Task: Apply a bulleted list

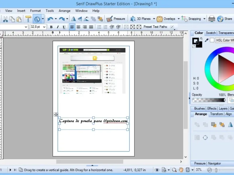Action: (99, 27)
